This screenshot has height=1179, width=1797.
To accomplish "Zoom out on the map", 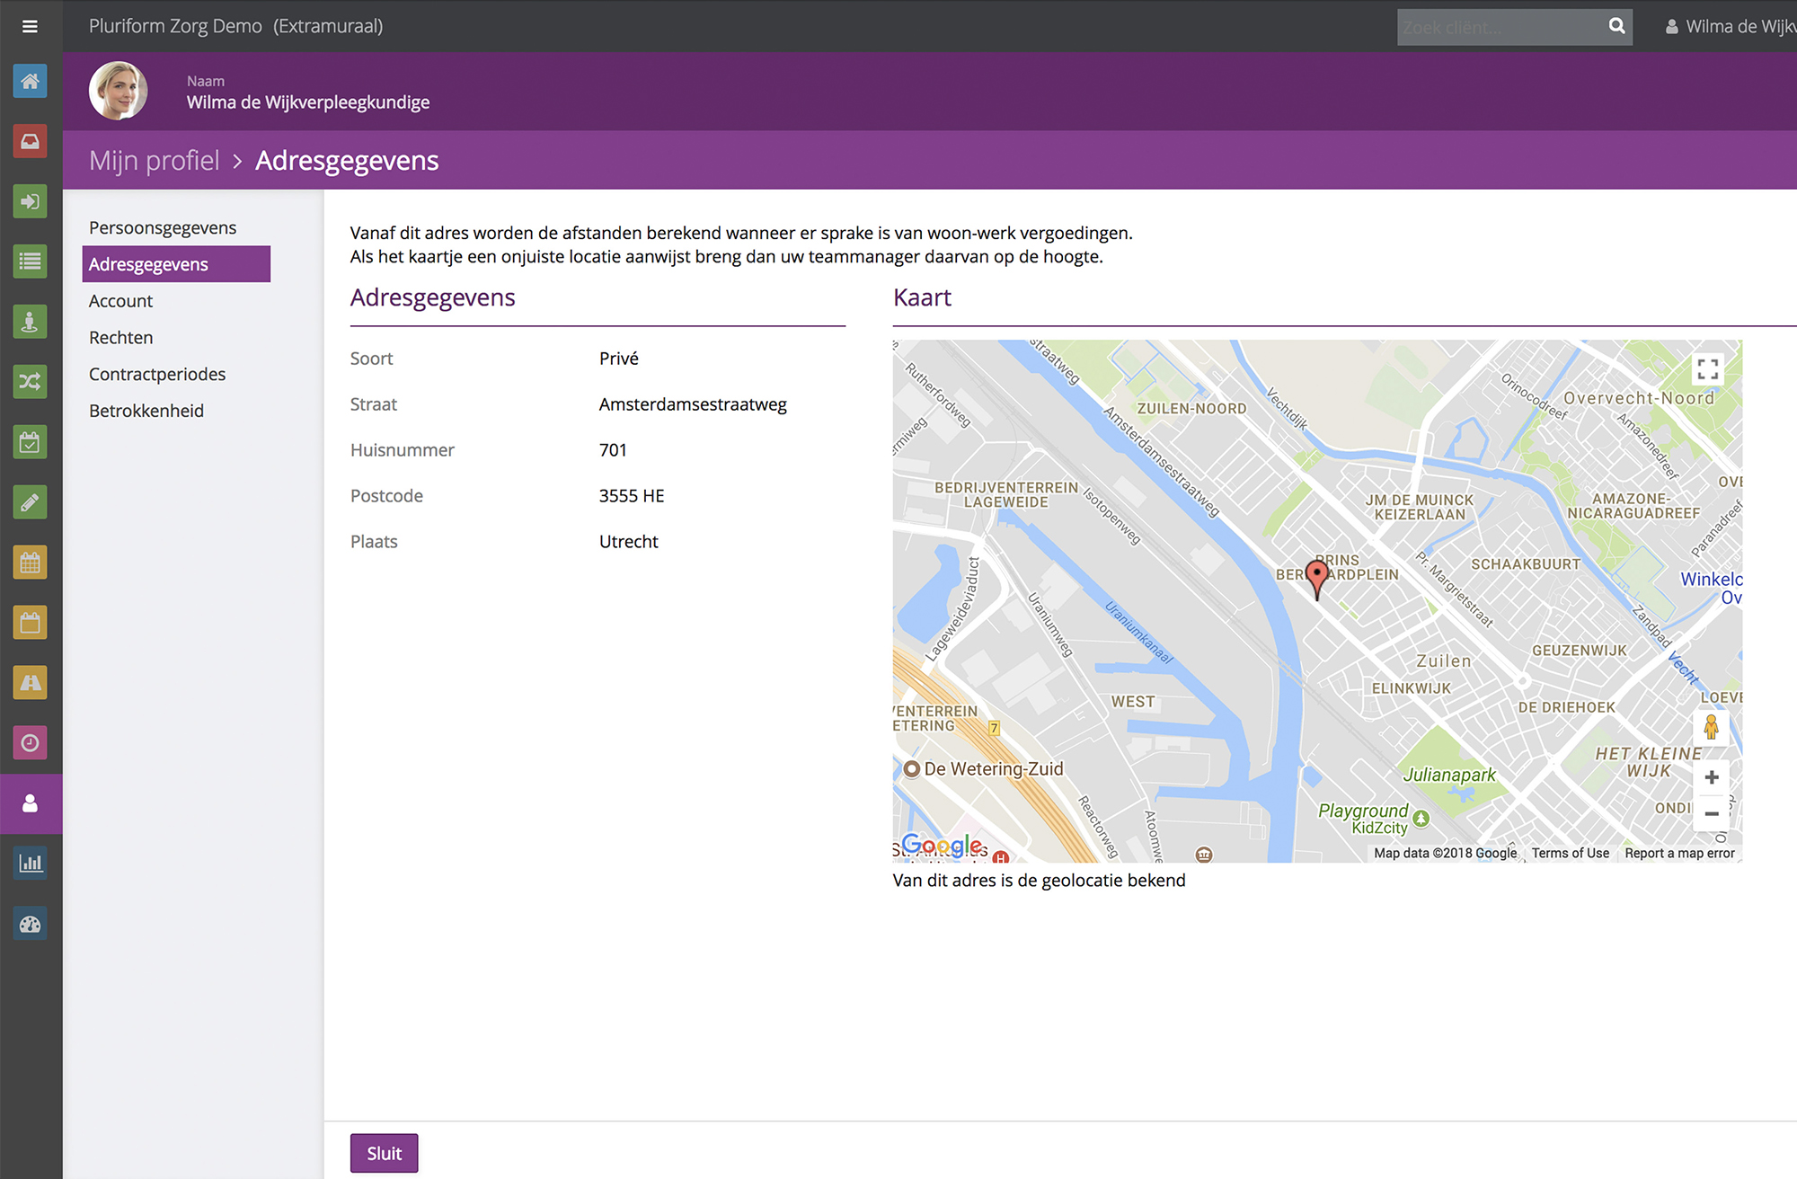I will click(x=1711, y=813).
